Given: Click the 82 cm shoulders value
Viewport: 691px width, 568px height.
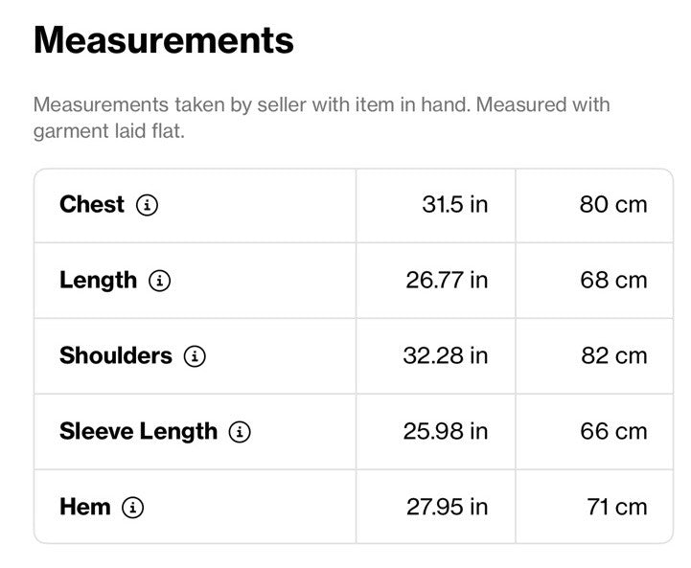Looking at the screenshot, I should [614, 355].
